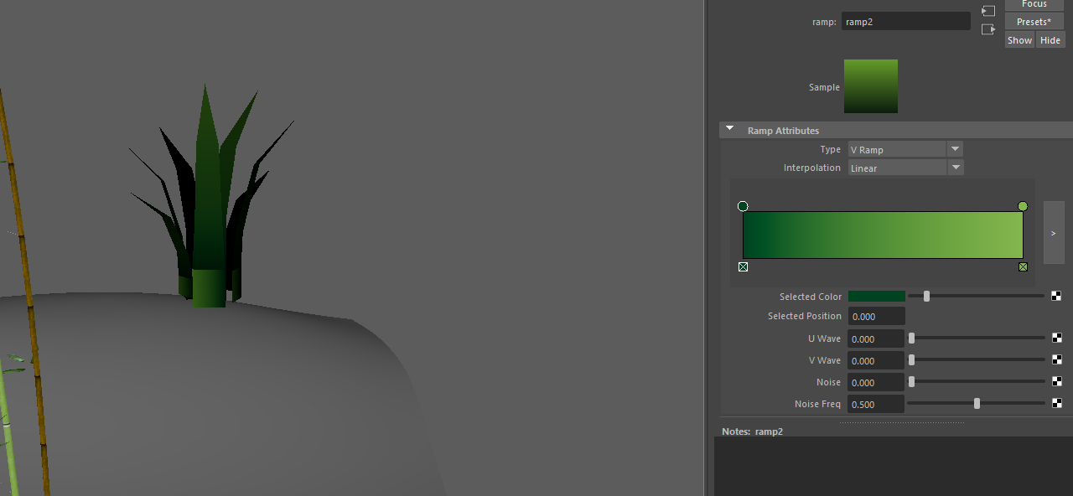Click the go to input connection icon

pos(988,11)
